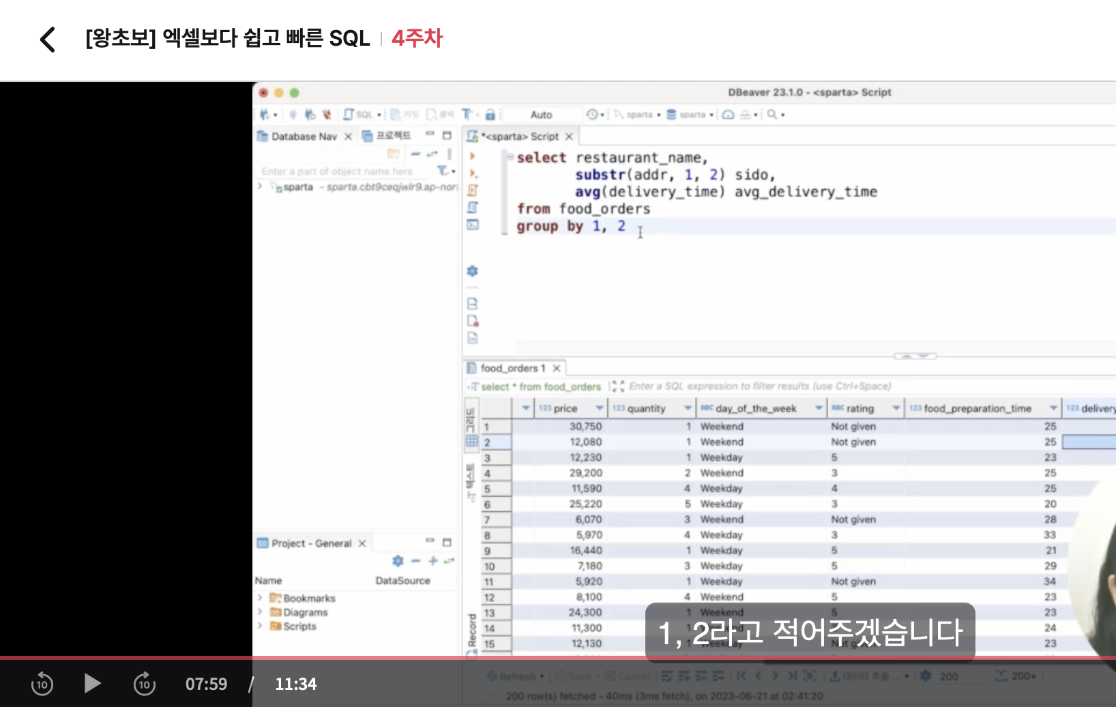The width and height of the screenshot is (1116, 707).
Task: Close the food_orders 1 result tab
Action: tap(557, 369)
